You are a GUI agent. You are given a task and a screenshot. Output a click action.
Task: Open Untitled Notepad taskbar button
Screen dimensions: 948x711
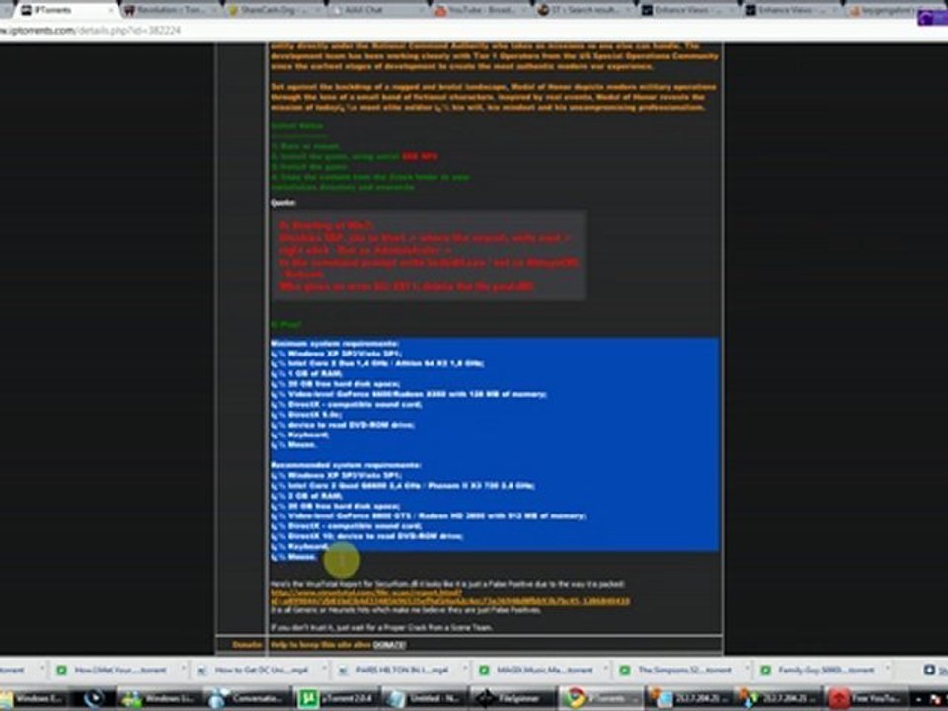click(423, 699)
